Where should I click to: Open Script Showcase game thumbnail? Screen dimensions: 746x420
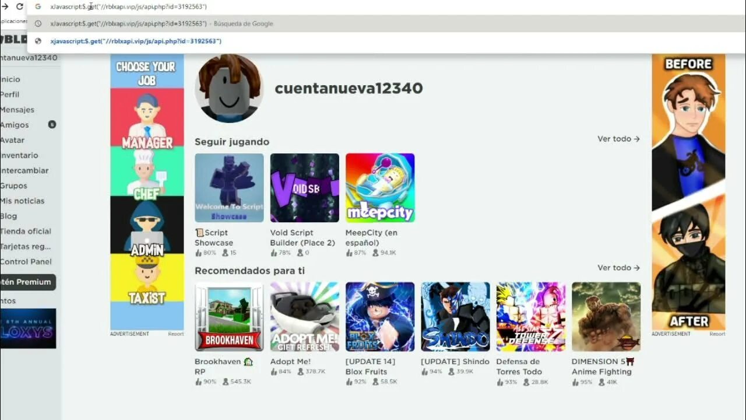(x=229, y=188)
